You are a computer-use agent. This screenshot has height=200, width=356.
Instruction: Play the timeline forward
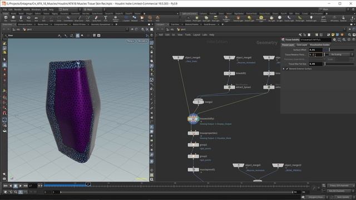[x=21, y=186]
